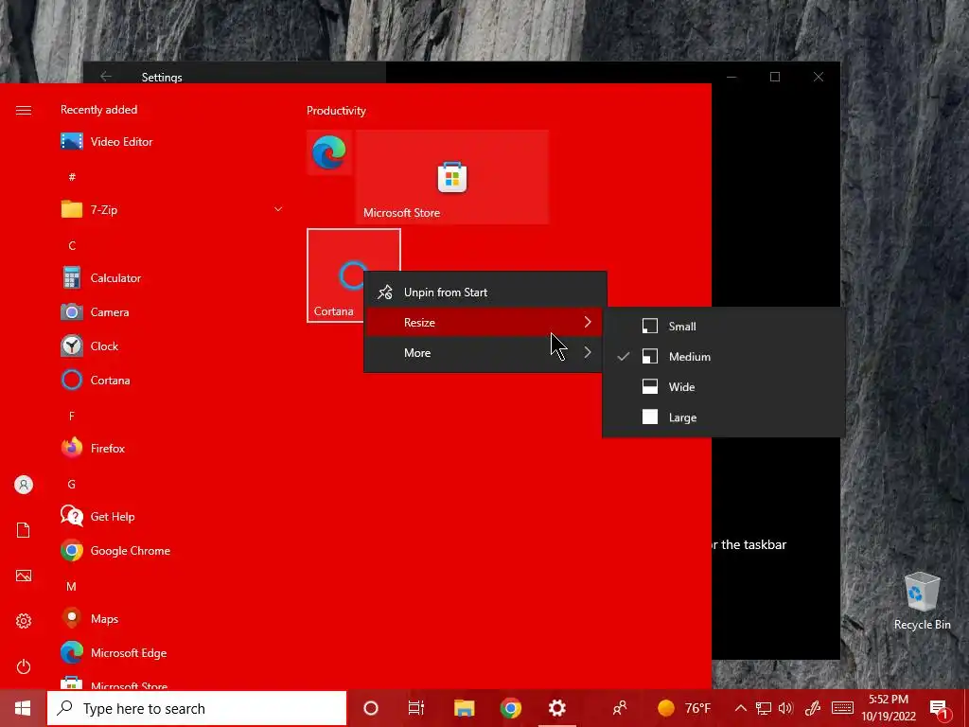Expand the Start menu hamburger button
The height and width of the screenshot is (727, 969).
click(x=24, y=111)
